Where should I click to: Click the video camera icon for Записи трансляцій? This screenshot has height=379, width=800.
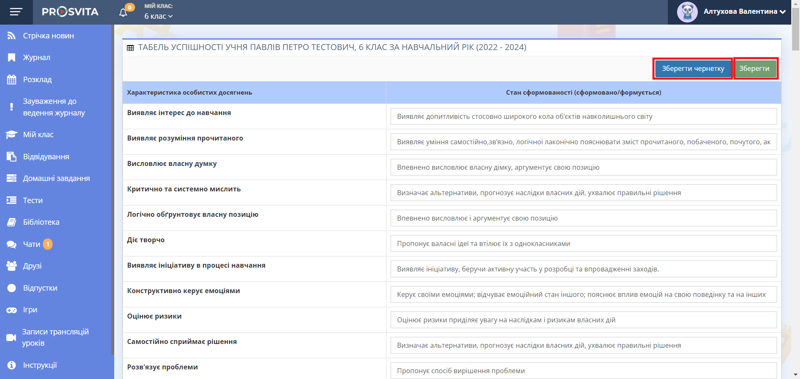pyautogui.click(x=11, y=337)
